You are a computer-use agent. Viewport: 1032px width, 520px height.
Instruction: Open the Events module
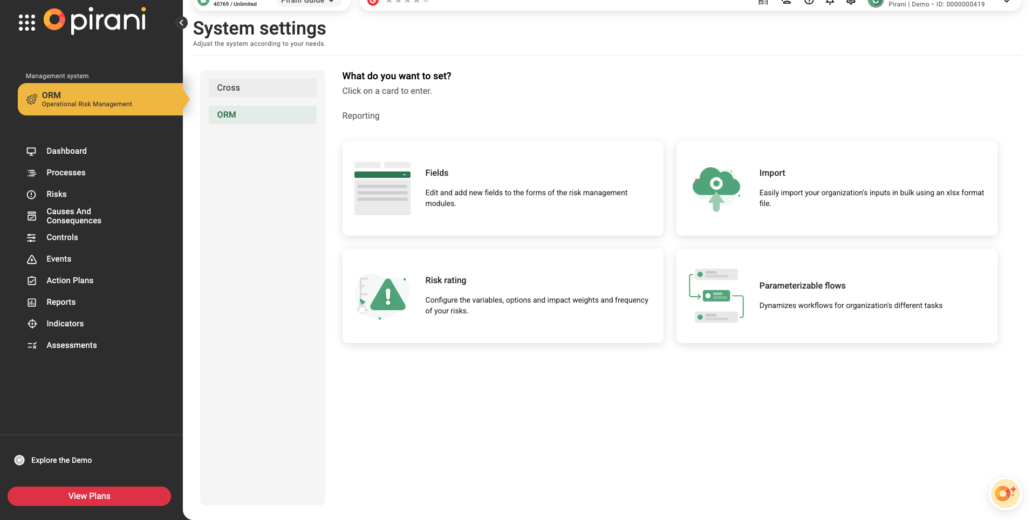click(x=59, y=259)
